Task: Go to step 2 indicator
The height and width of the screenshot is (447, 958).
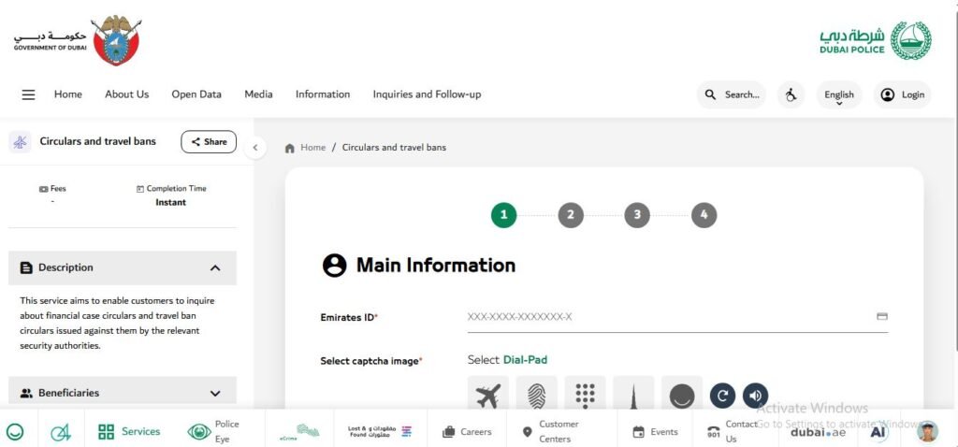Action: [571, 215]
